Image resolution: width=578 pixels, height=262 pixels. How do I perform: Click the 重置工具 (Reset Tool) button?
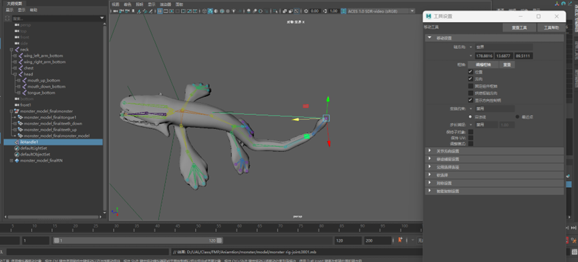(519, 27)
